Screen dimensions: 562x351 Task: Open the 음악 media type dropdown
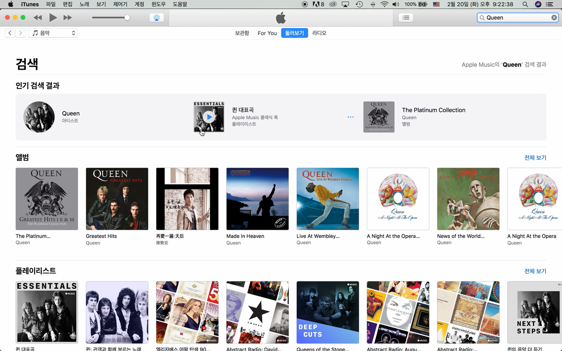point(52,33)
